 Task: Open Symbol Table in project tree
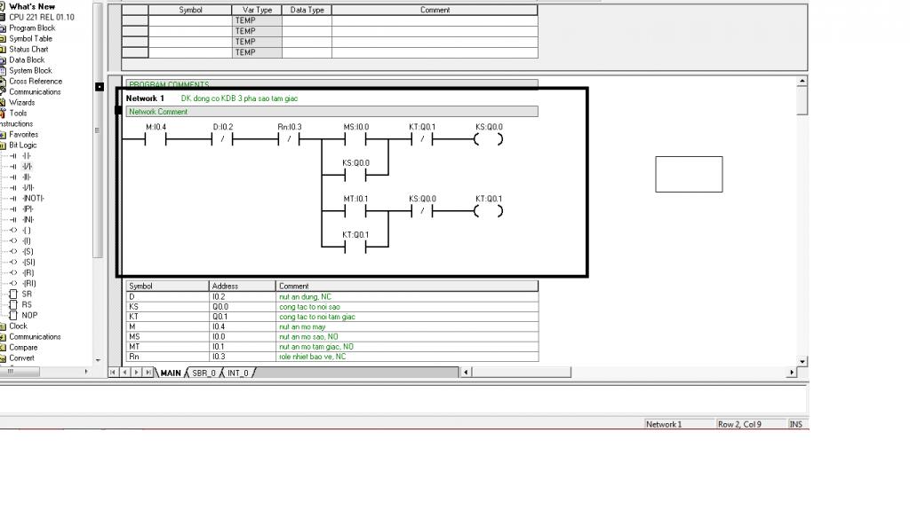(31, 39)
